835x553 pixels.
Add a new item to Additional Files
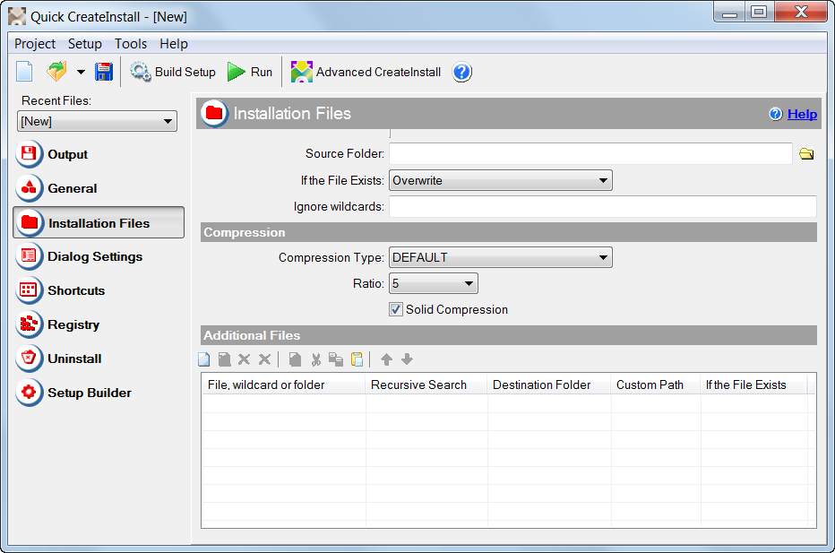click(x=204, y=359)
